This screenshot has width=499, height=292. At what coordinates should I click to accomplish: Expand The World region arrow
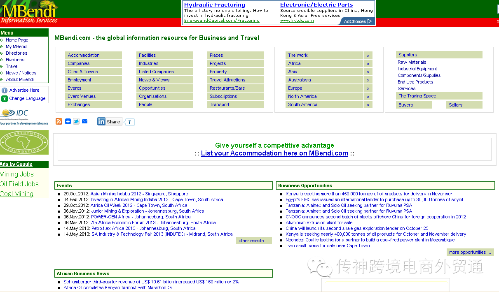[x=368, y=55]
